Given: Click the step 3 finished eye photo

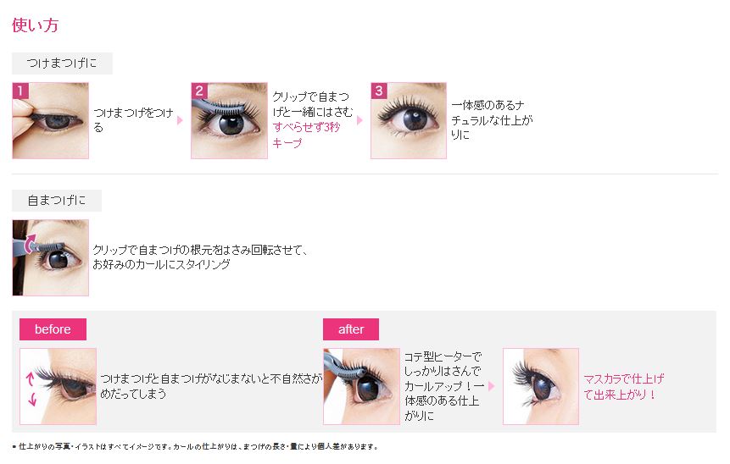Looking at the screenshot, I should coord(409,121).
